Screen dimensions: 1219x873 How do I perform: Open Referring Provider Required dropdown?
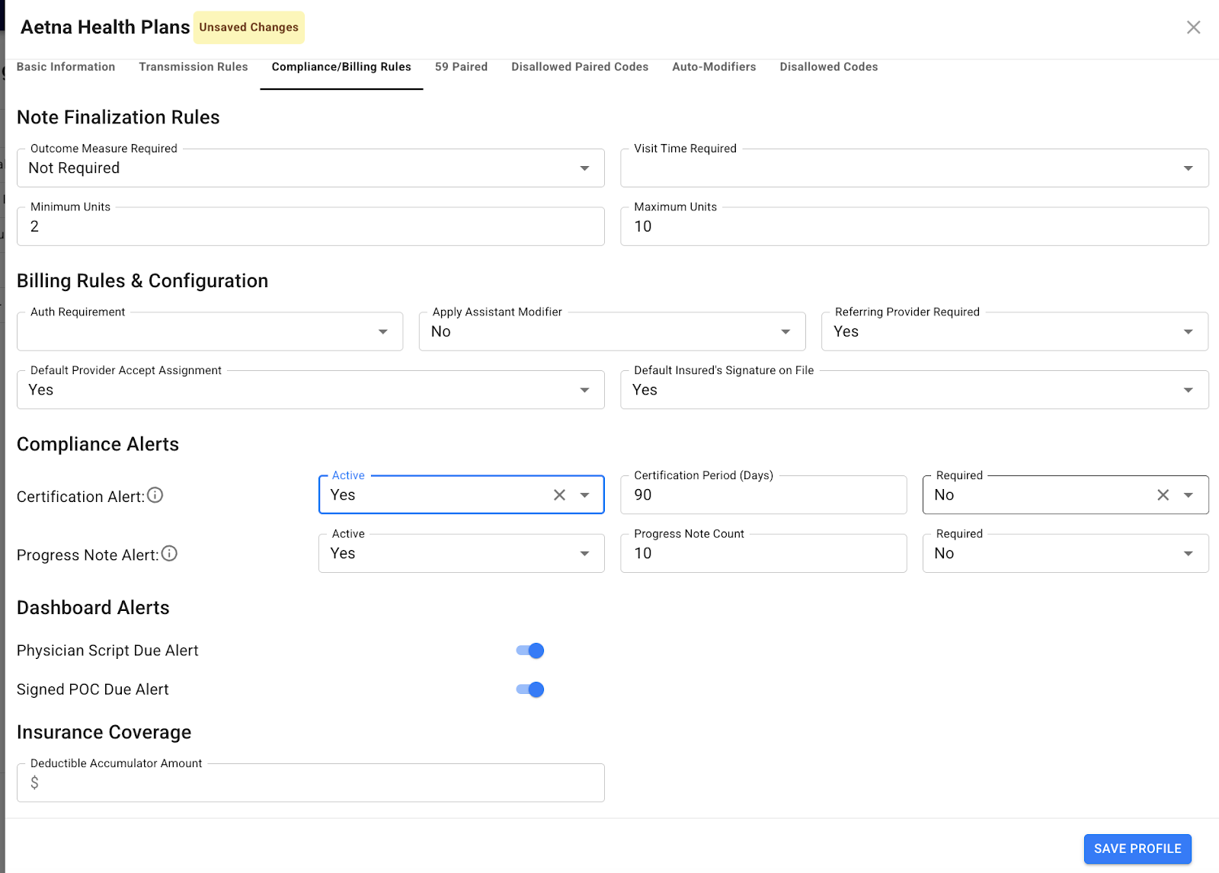1015,331
